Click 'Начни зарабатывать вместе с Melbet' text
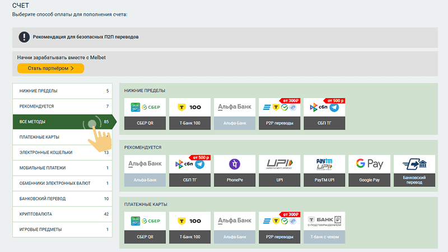The height and width of the screenshot is (252, 448). pos(62,58)
